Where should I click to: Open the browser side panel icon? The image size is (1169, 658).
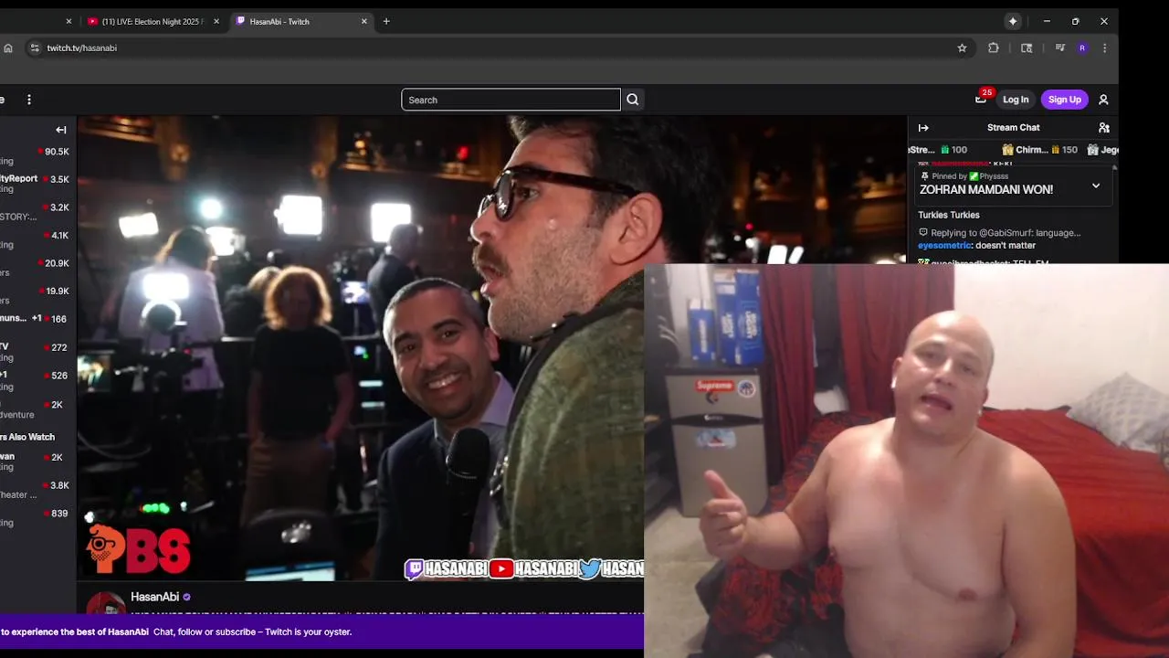click(1027, 48)
